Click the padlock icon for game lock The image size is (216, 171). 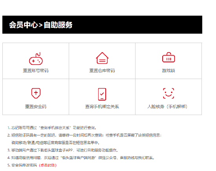point(168,57)
